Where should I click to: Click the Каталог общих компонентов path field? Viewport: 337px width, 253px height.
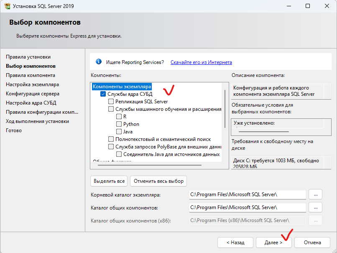tap(248, 207)
